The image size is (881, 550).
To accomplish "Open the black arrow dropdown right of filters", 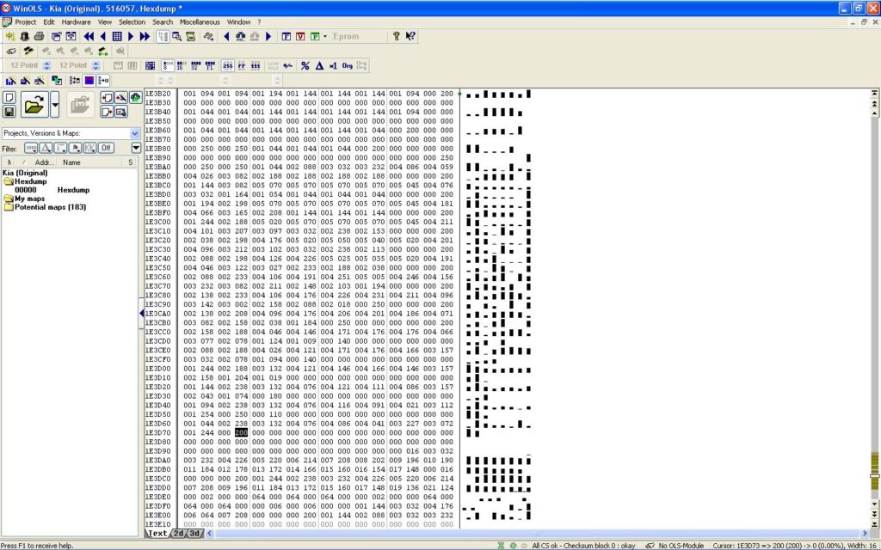I will tap(136, 148).
